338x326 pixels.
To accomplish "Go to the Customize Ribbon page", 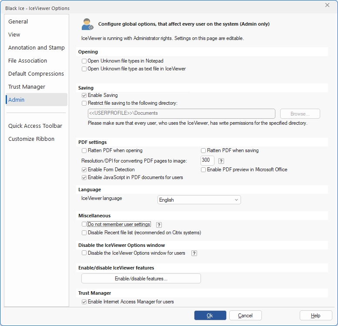I will pyautogui.click(x=31, y=139).
